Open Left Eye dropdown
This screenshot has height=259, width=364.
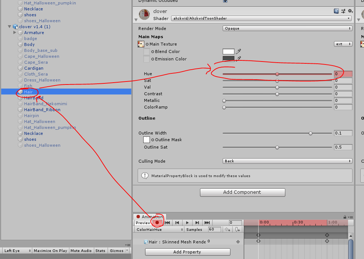17,250
